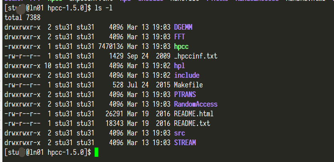Click the README.html file name
The image size is (334, 162).
tap(194, 114)
